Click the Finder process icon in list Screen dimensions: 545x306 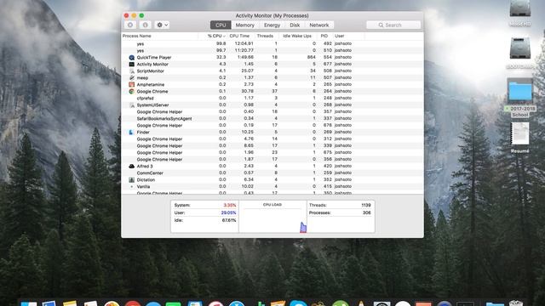click(131, 133)
